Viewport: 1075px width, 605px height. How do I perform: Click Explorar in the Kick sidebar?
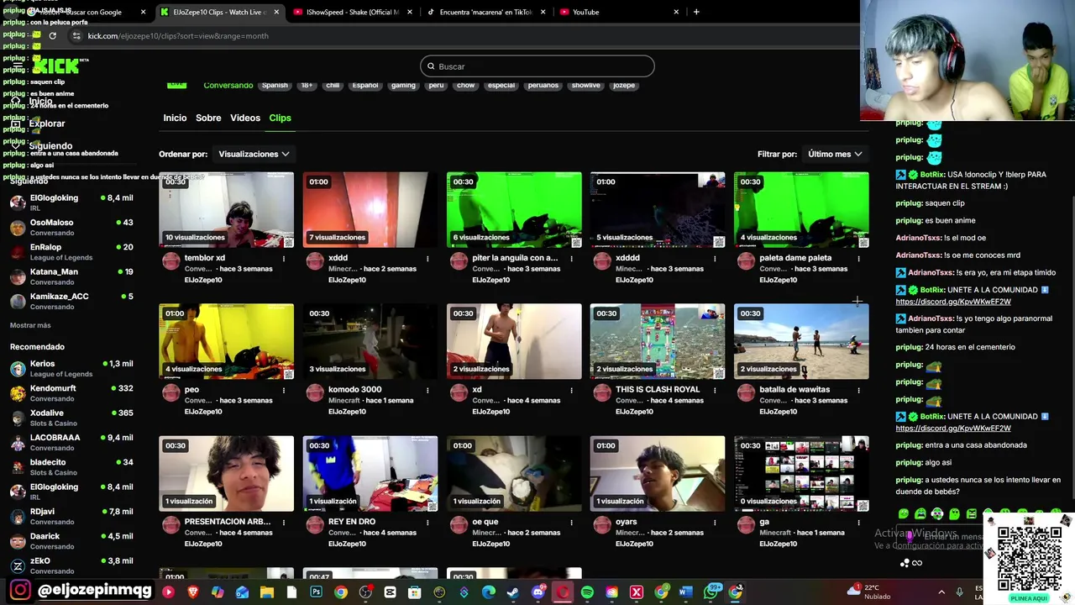coord(46,124)
